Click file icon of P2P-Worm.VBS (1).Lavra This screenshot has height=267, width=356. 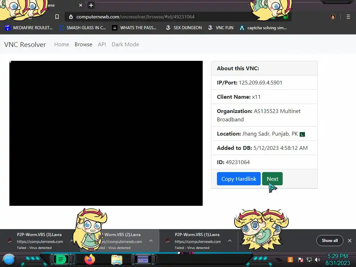tap(168, 241)
